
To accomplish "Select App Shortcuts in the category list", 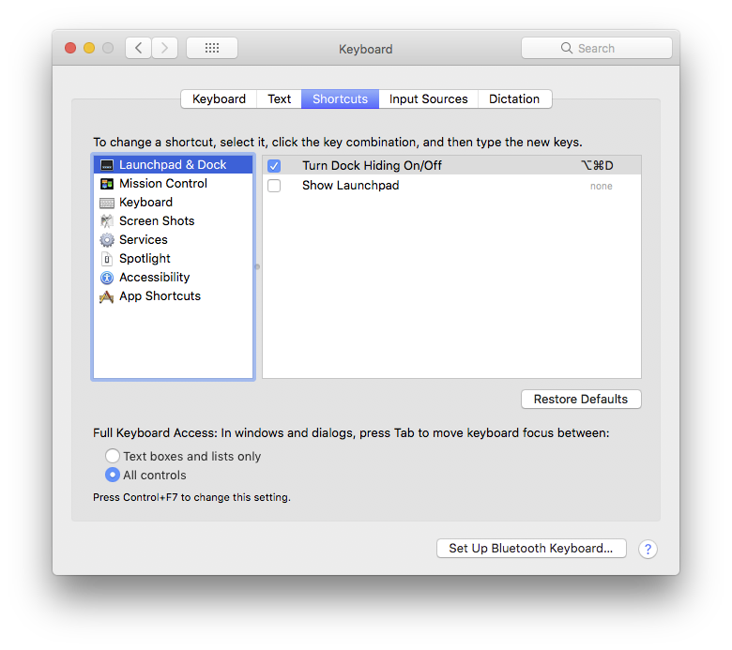I will point(174,295).
